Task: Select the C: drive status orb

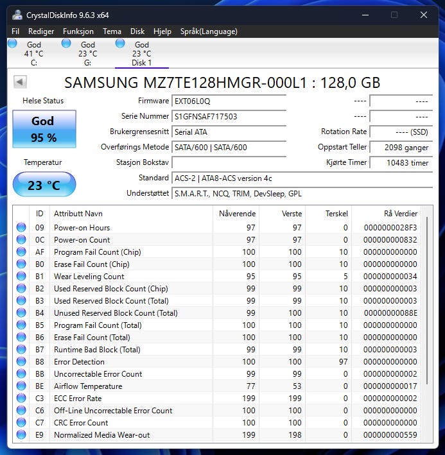Action: [x=13, y=44]
